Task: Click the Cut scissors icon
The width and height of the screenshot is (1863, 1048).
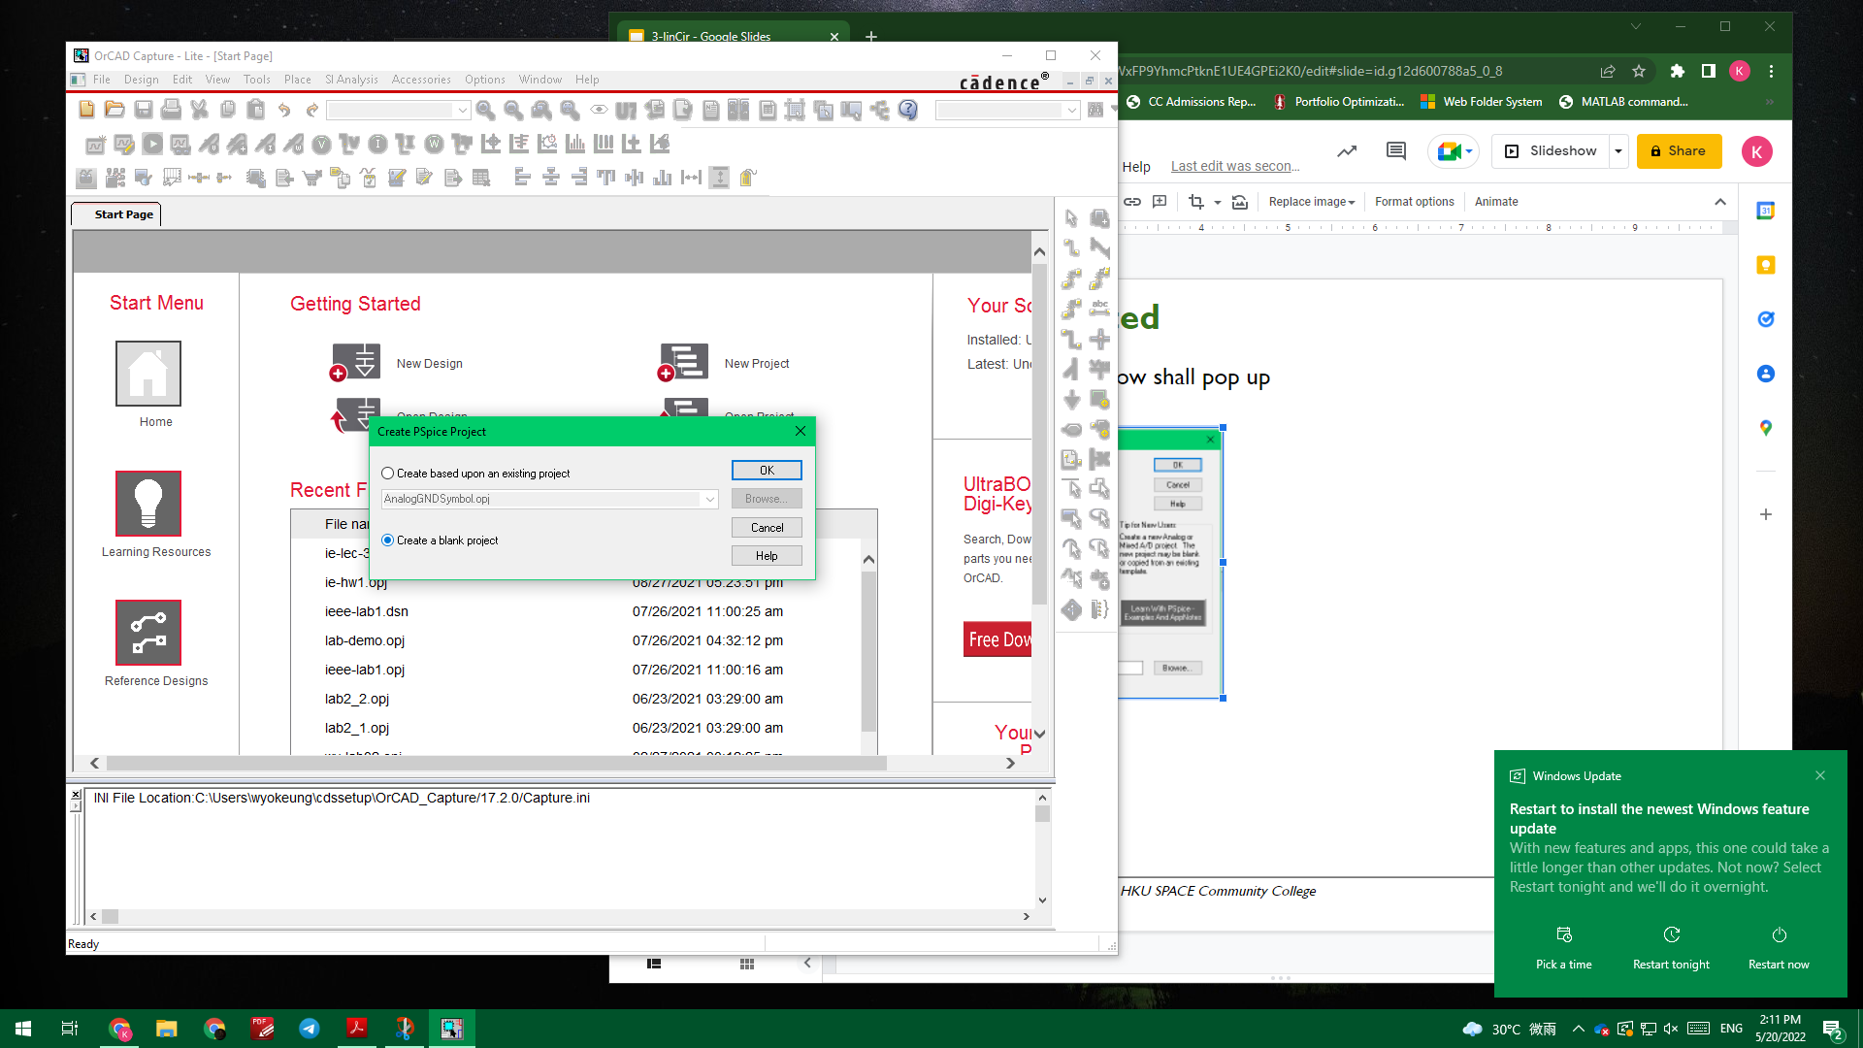Action: [199, 110]
